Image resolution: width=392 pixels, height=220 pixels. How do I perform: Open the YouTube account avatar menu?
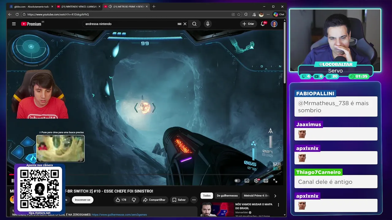(274, 24)
